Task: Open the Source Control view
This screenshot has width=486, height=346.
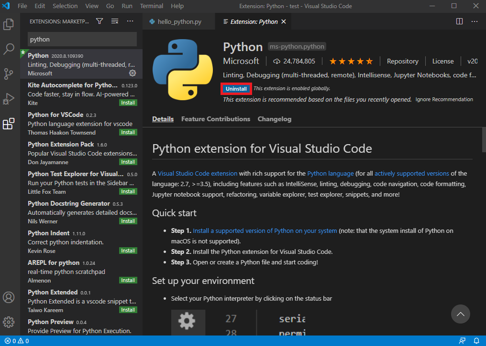Action: click(x=9, y=74)
